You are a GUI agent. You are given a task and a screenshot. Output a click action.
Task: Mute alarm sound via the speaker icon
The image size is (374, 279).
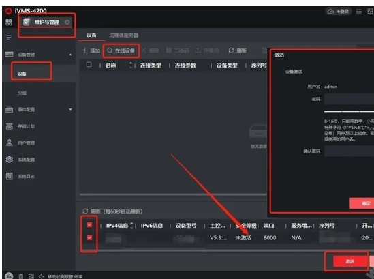coord(42,276)
